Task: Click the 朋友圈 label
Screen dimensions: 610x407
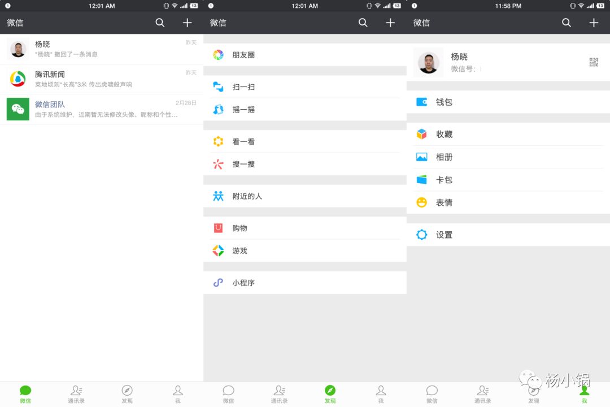Action: tap(243, 55)
